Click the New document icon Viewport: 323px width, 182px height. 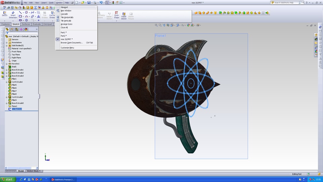pos(77,3)
